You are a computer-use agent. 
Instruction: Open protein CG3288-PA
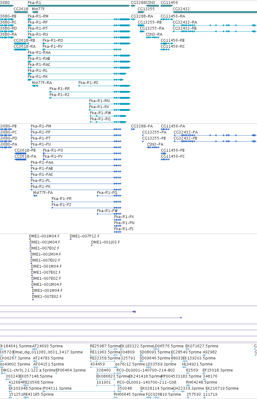coord(142,126)
